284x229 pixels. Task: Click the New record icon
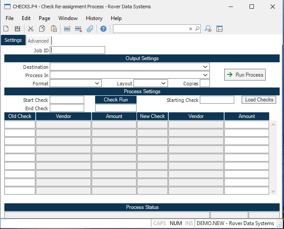point(6,29)
